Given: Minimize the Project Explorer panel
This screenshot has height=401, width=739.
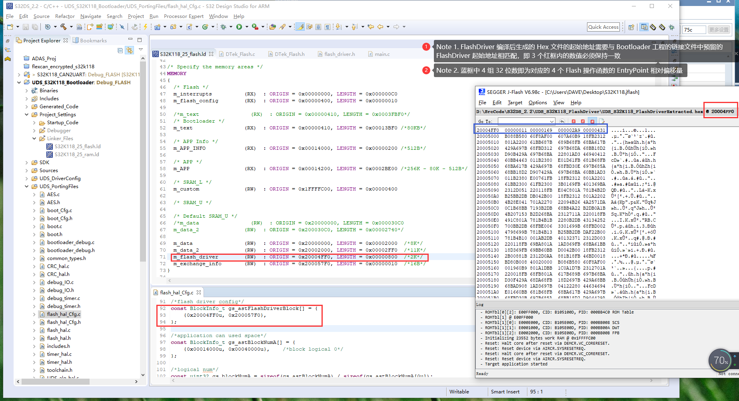Looking at the screenshot, I should (x=130, y=39).
